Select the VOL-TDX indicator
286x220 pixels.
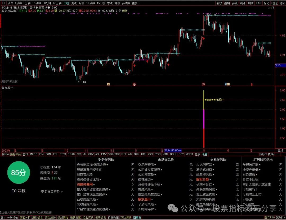tap(114, 154)
